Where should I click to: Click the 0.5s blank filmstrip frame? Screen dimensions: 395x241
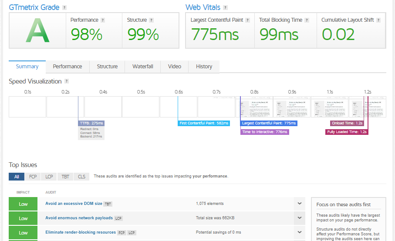point(141,107)
